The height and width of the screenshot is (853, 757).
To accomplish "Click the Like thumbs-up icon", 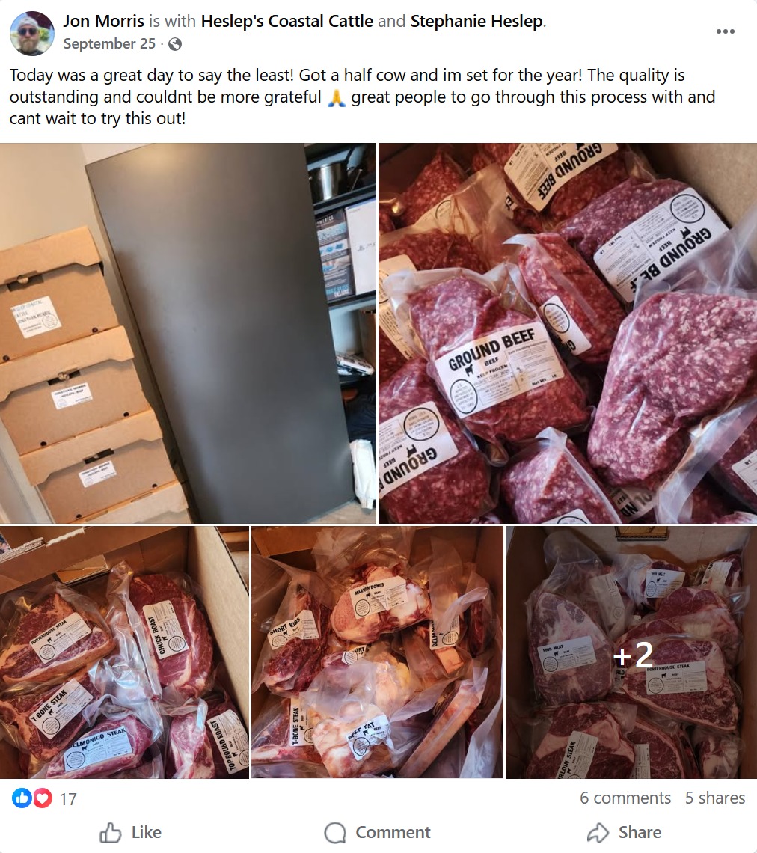I will pyautogui.click(x=111, y=832).
